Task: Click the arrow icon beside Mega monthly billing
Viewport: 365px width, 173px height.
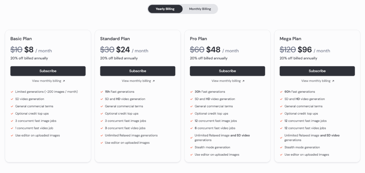Action: coord(333,81)
